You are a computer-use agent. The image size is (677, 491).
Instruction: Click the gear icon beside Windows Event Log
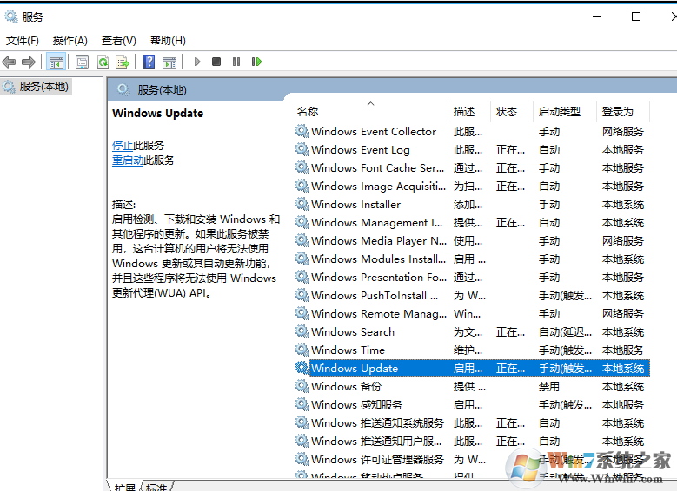click(x=302, y=149)
